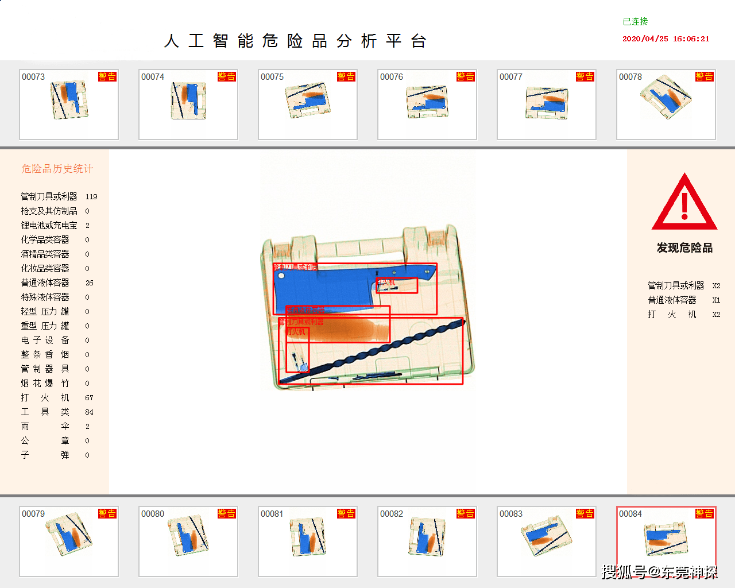Open scan thumbnail 00082
735x588 pixels.
(427, 541)
